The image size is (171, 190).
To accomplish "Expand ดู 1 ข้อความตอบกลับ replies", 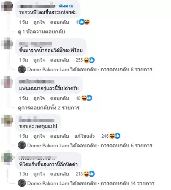I will (x=41, y=32).
